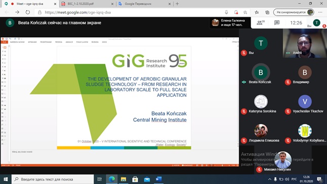Click the browser refresh icon

click(27, 12)
